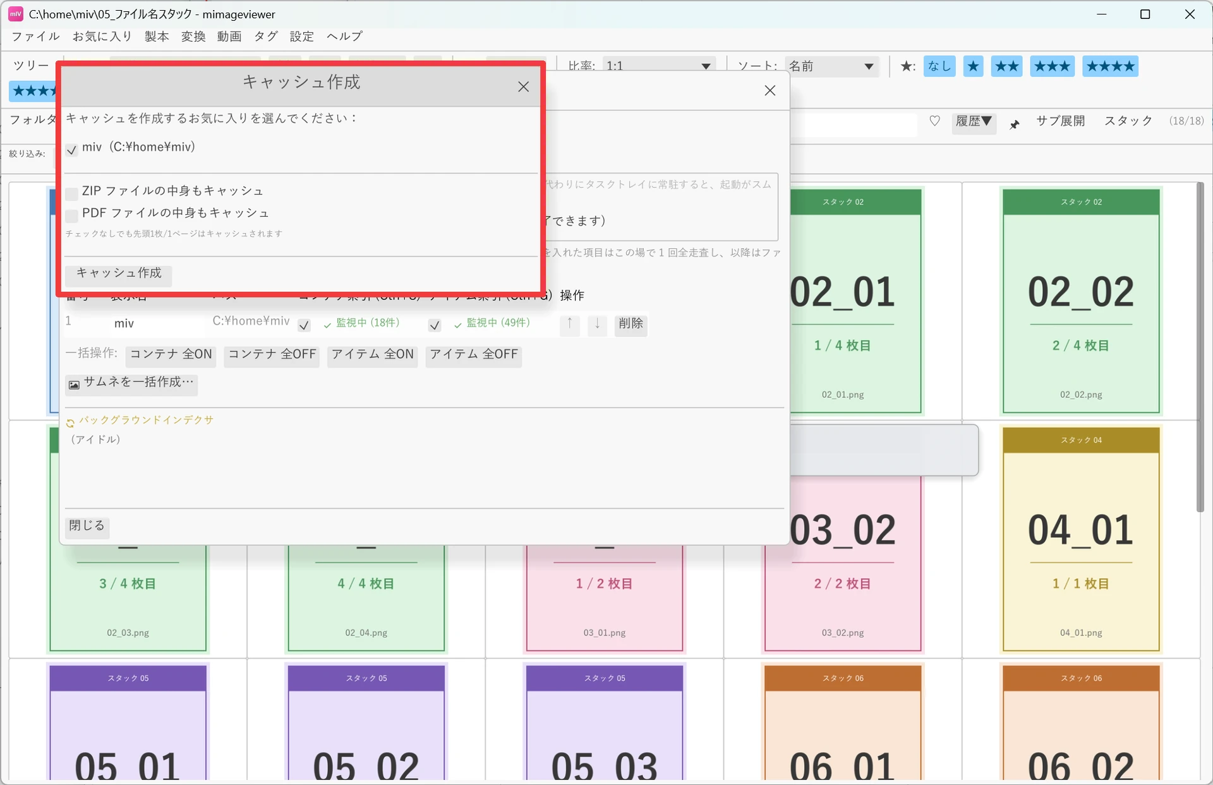Open the 動画 menu
Screen dimensions: 1213x785
coord(229,37)
